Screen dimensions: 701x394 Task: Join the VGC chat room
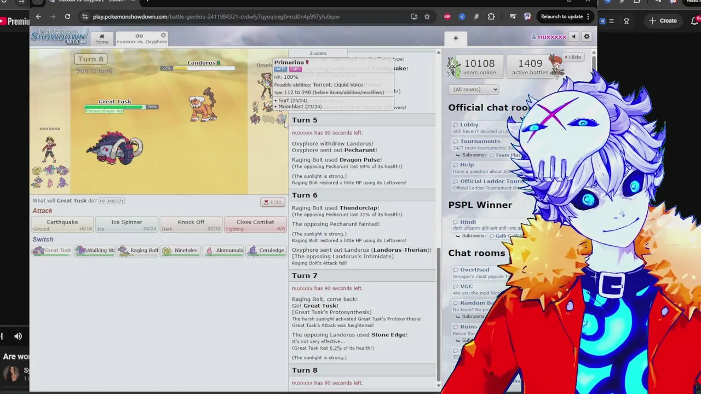466,286
